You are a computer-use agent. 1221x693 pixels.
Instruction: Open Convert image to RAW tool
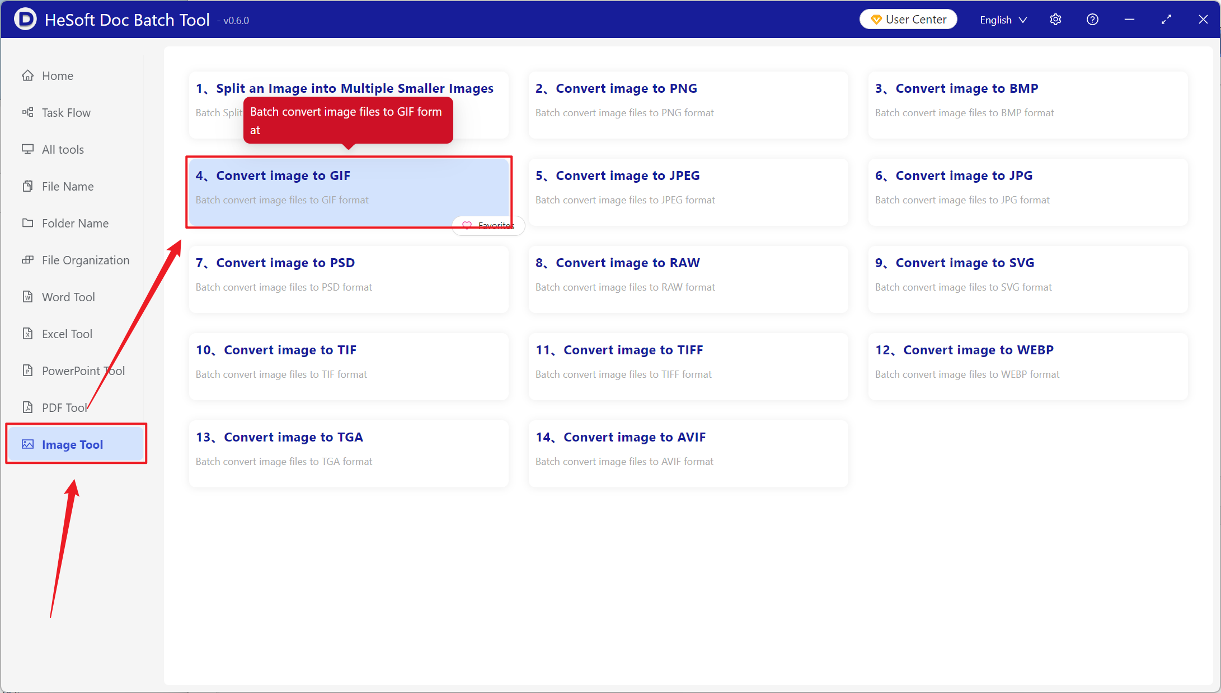[x=688, y=279]
